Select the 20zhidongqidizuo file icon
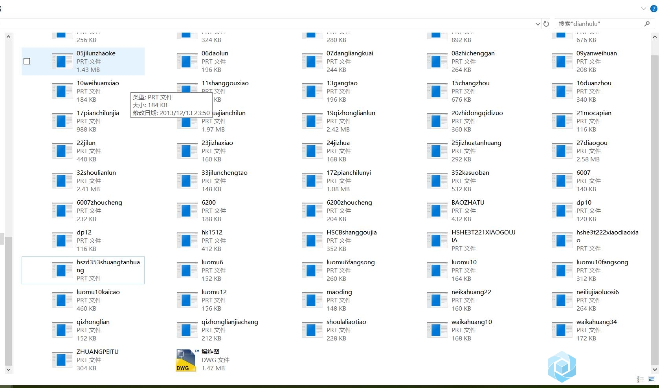The height and width of the screenshot is (388, 659). pos(437,121)
